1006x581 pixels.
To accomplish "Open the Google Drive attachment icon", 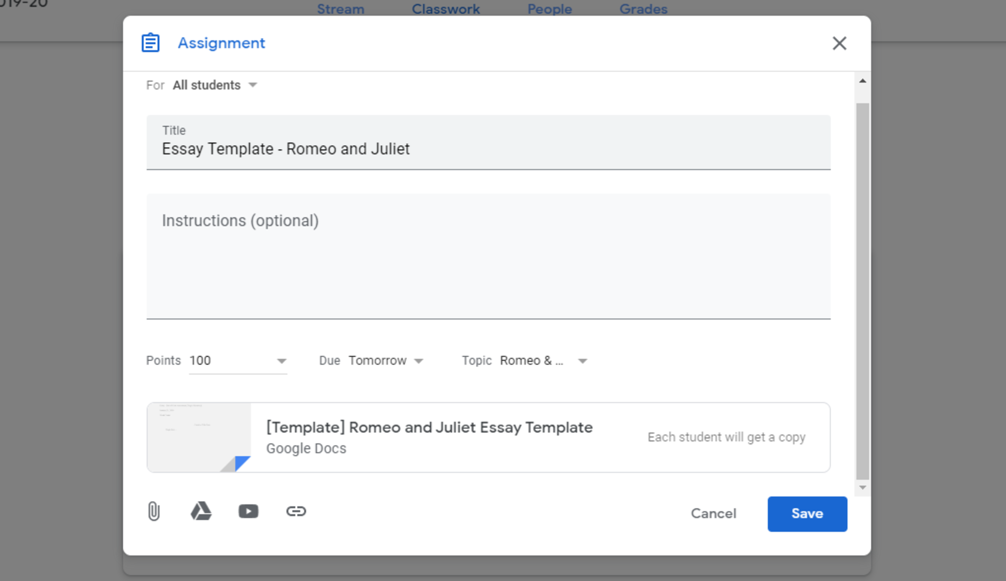I will pyautogui.click(x=201, y=511).
